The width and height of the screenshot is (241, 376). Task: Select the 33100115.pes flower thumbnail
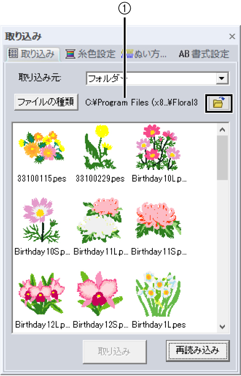point(42,147)
